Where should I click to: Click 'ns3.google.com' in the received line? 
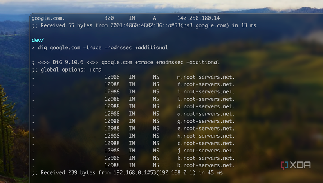point(206,25)
